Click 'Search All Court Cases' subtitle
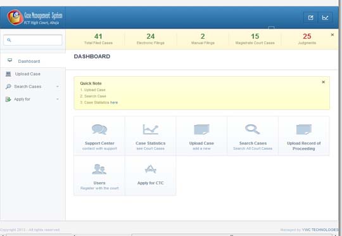This screenshot has width=342, height=236. point(253,148)
